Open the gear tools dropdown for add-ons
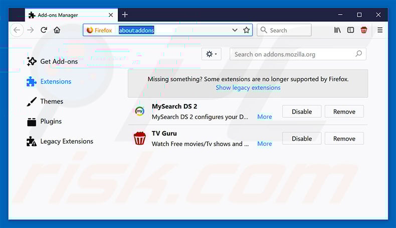The height and width of the screenshot is (228, 396). click(x=212, y=54)
